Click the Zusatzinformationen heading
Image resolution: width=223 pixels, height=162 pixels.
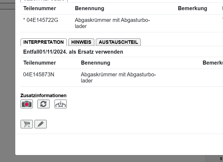pyautogui.click(x=43, y=96)
